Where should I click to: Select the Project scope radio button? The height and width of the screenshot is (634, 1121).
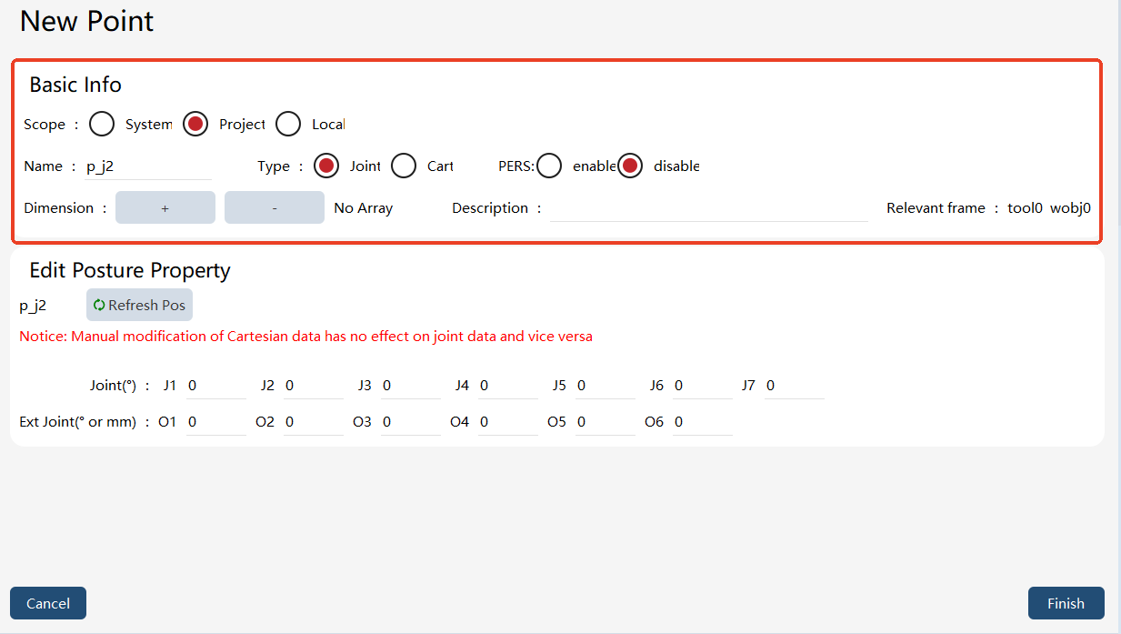click(x=195, y=124)
